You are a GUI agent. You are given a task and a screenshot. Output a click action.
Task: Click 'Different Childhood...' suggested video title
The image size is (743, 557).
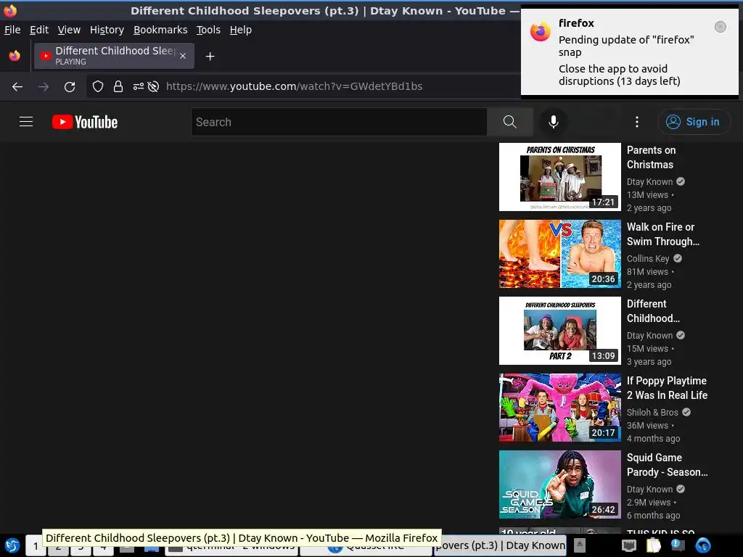[653, 310]
